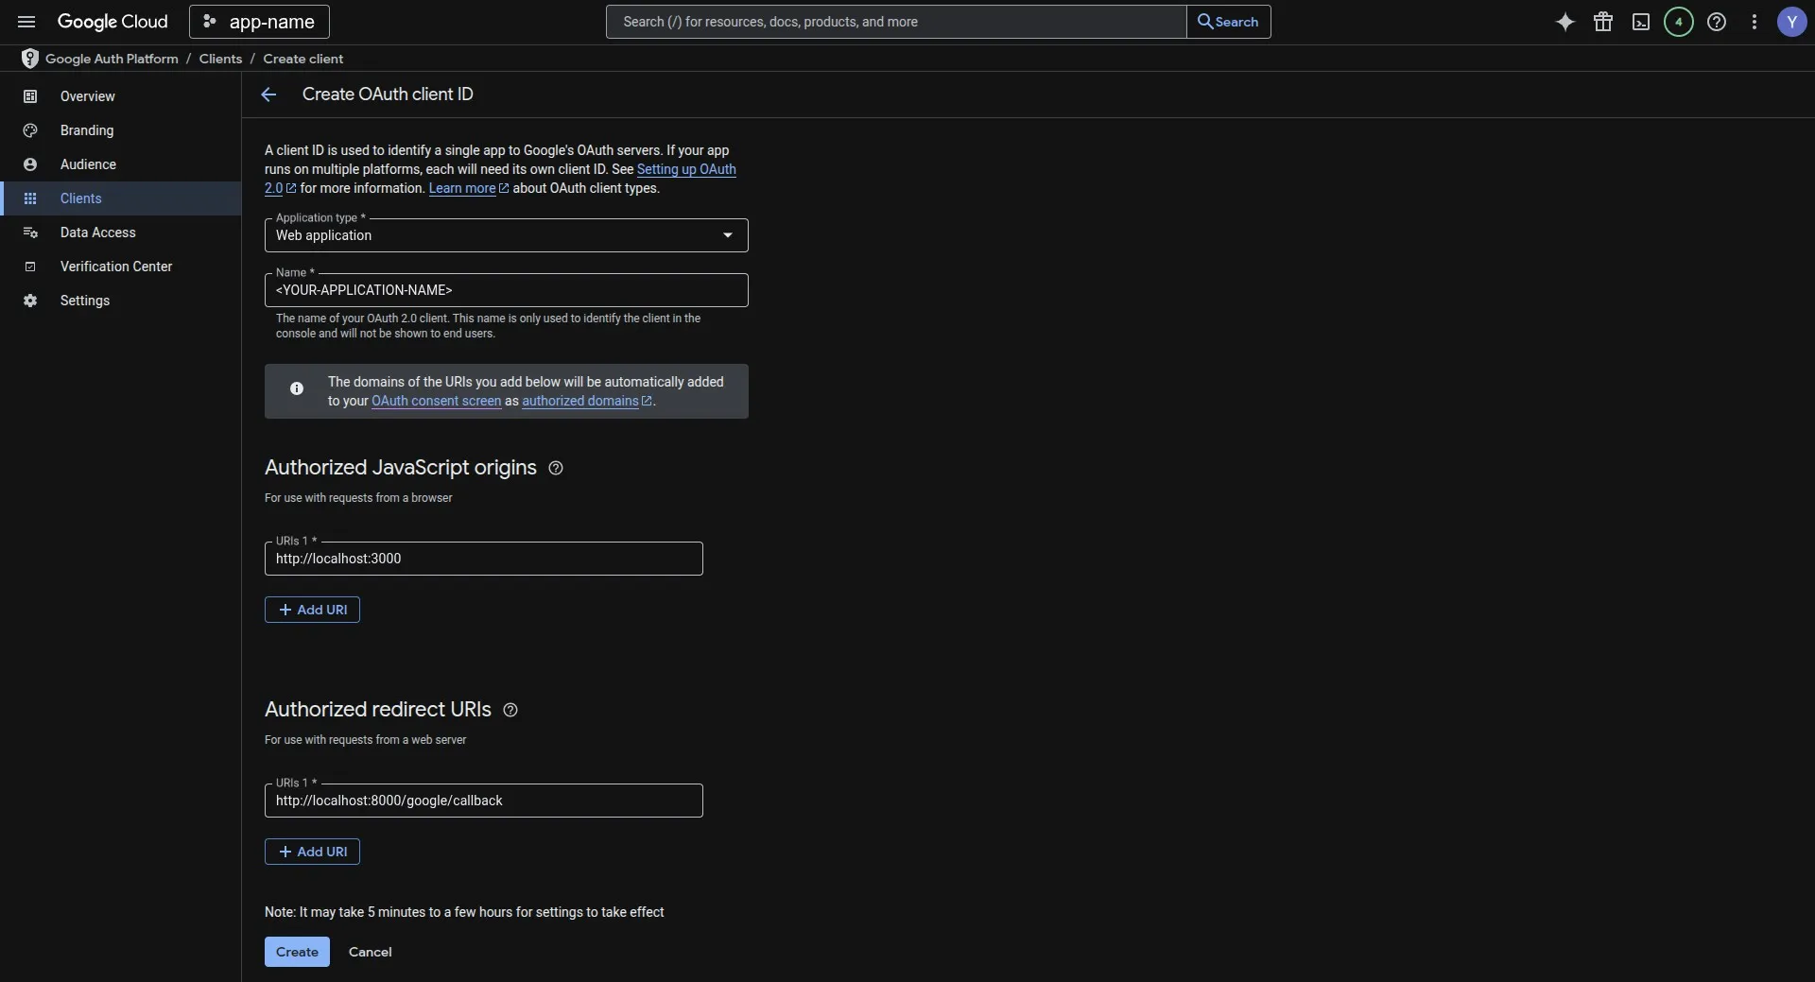Viewport: 1815px width, 982px height.
Task: Click the Create client breadcrumb text
Action: 303,59
